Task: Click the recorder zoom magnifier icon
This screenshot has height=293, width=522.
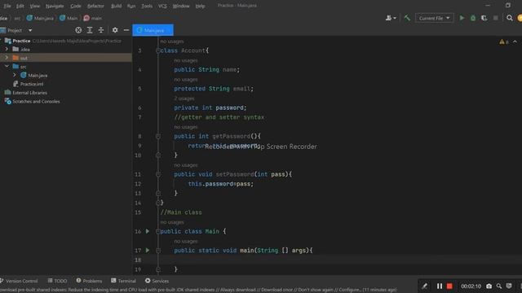Action: pos(498,286)
